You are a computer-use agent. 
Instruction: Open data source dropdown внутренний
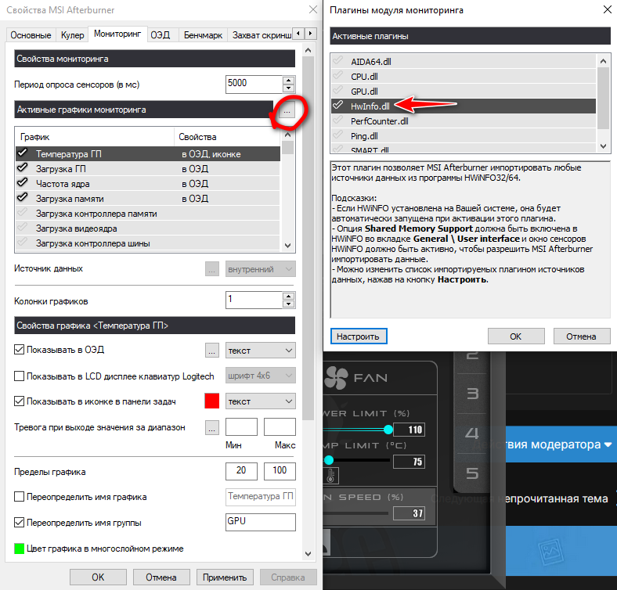click(261, 269)
